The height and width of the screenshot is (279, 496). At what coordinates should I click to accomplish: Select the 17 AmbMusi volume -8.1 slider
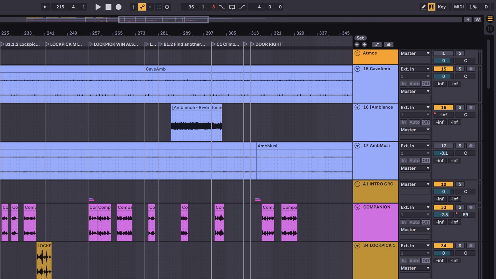[x=443, y=153]
